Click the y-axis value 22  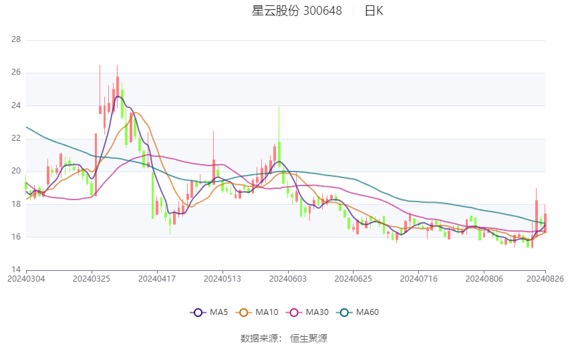click(16, 138)
